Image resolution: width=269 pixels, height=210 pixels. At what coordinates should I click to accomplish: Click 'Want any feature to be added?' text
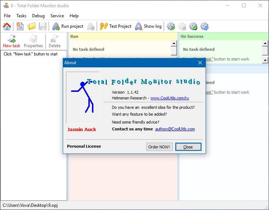(139, 114)
